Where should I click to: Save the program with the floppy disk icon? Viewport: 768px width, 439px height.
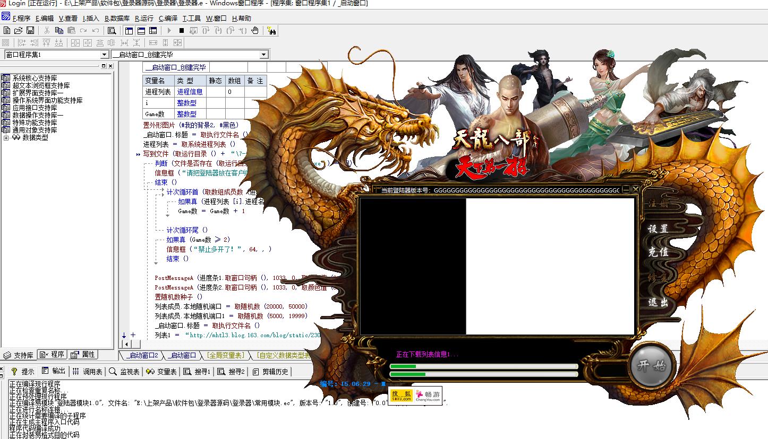click(x=30, y=31)
